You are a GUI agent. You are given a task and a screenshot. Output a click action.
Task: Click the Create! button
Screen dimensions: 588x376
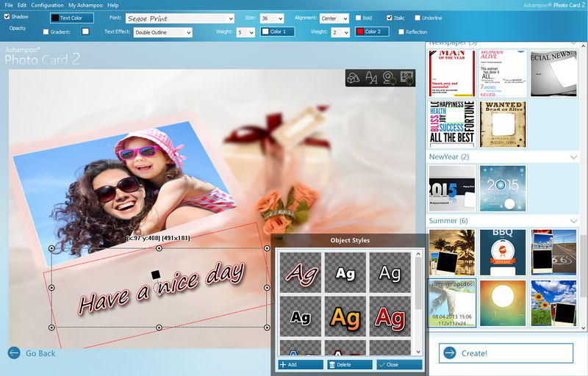[506, 353]
